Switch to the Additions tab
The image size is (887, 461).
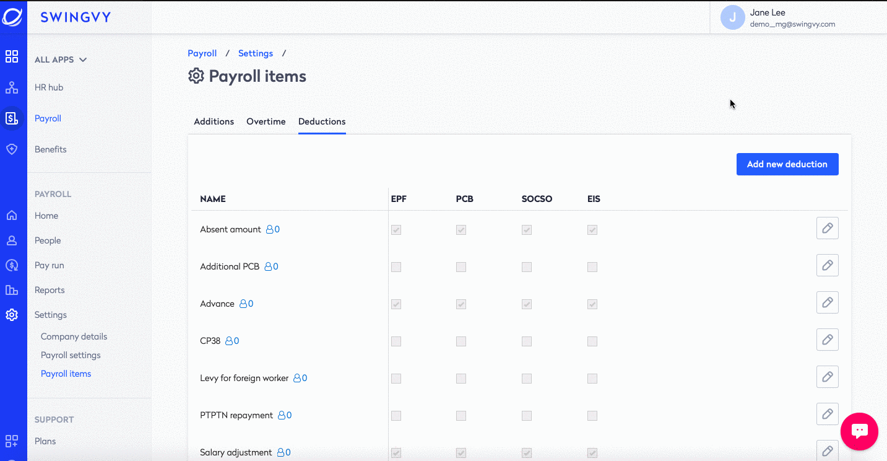[214, 121]
